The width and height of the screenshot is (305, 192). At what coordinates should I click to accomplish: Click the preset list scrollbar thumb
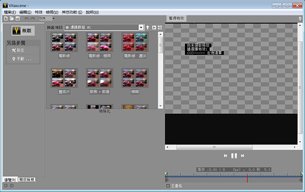click(x=161, y=45)
